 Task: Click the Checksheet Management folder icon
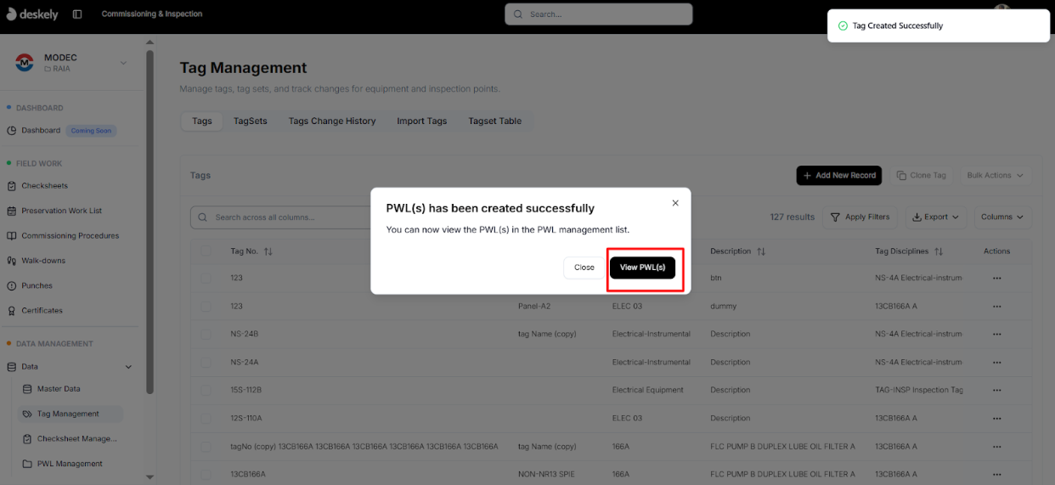pos(28,439)
